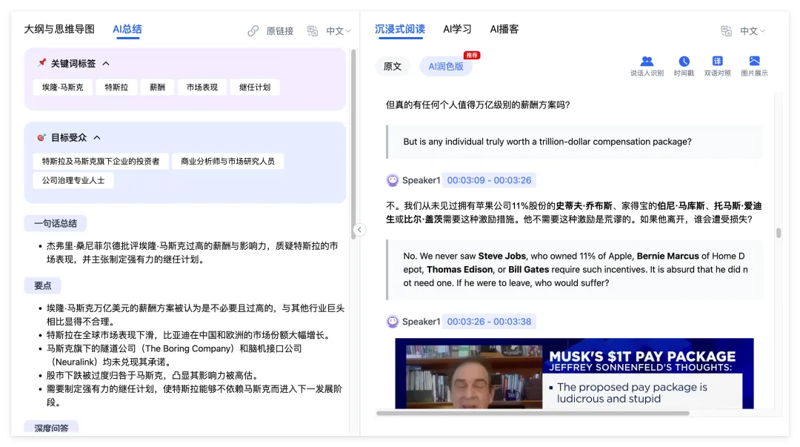Click the right panel horizontal scrollbar
The width and height of the screenshot is (800, 447).
pos(533,413)
